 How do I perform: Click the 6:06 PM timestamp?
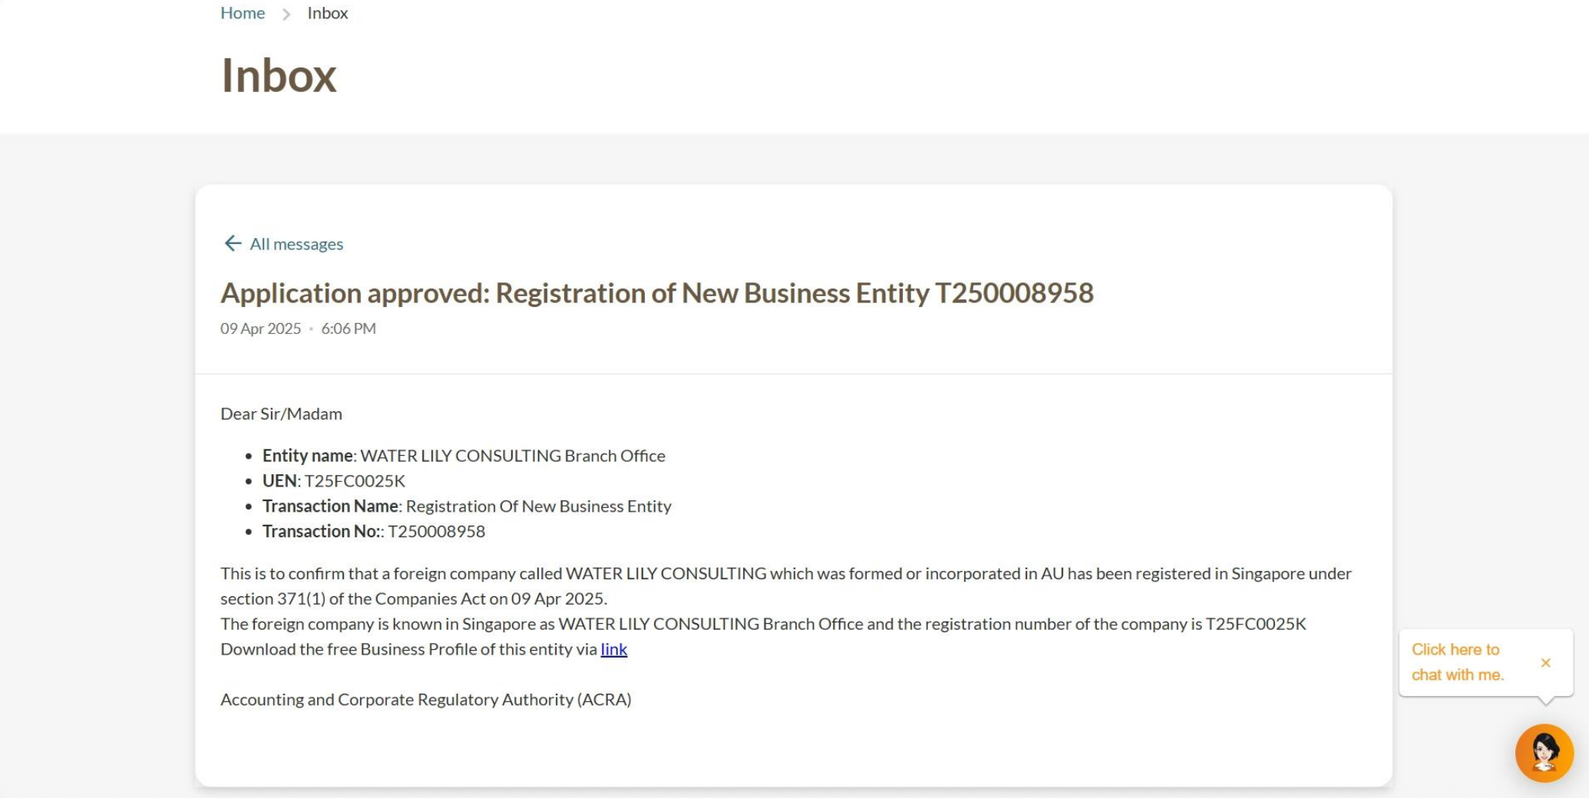coord(349,328)
